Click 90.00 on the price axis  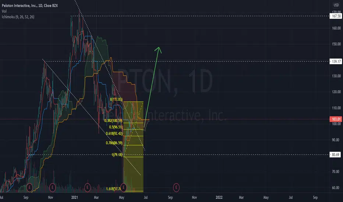click(x=336, y=140)
